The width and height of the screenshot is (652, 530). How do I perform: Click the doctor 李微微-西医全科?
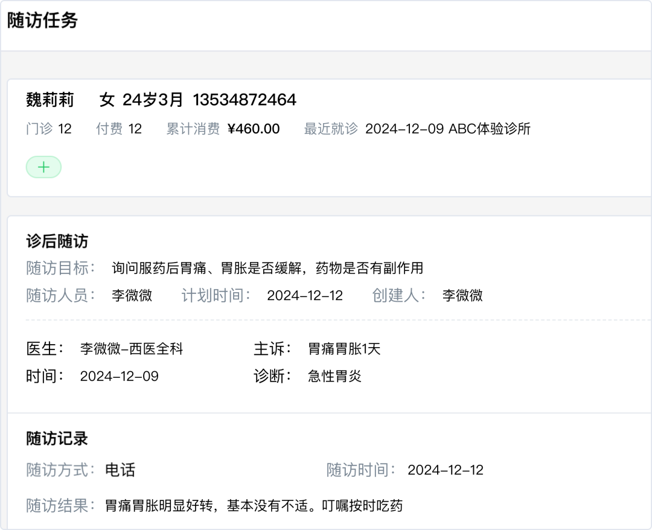click(131, 348)
